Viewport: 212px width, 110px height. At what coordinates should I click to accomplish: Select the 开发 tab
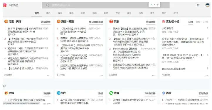click(x=118, y=13)
